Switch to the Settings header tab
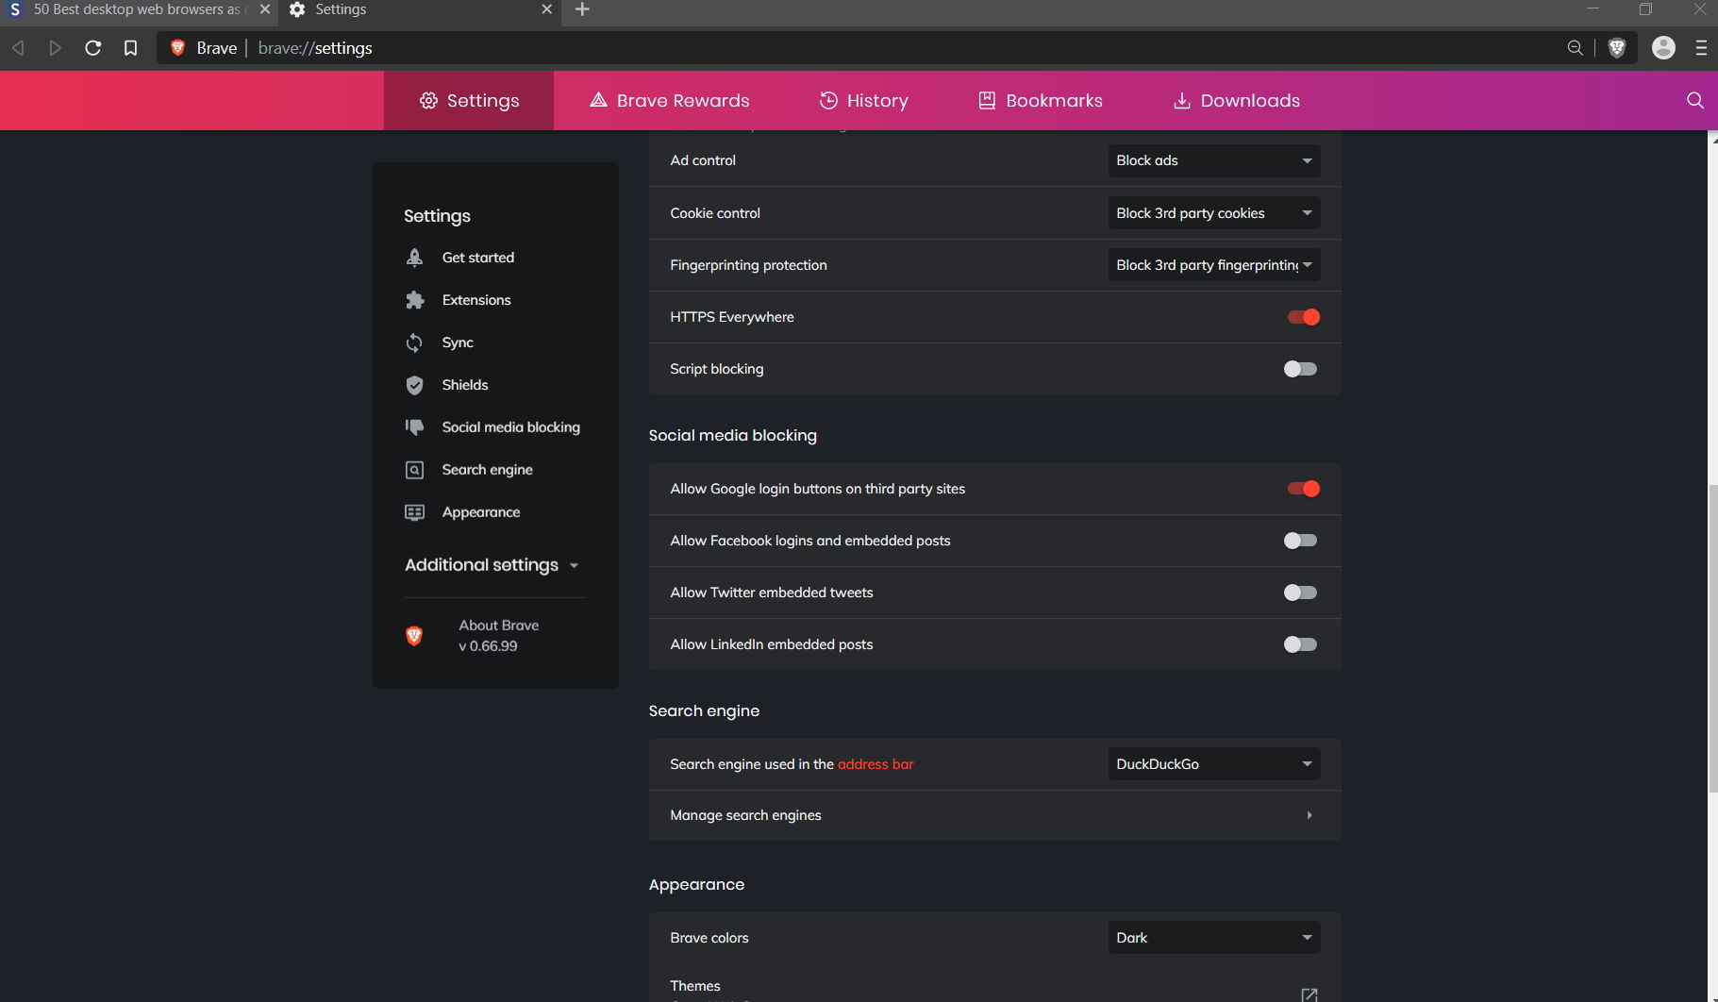Image resolution: width=1718 pixels, height=1002 pixels. pyautogui.click(x=469, y=100)
